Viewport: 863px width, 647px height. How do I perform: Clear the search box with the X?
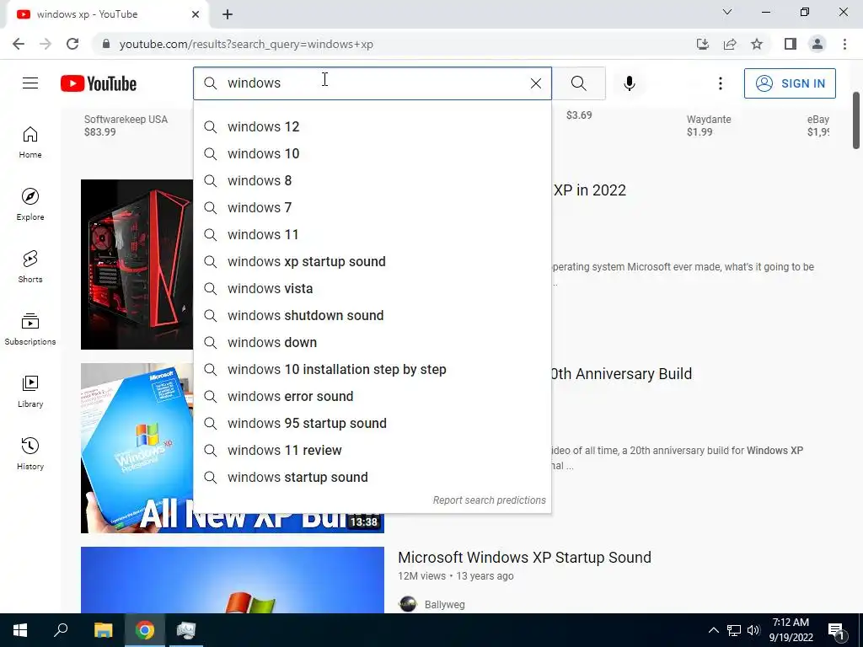tap(535, 83)
